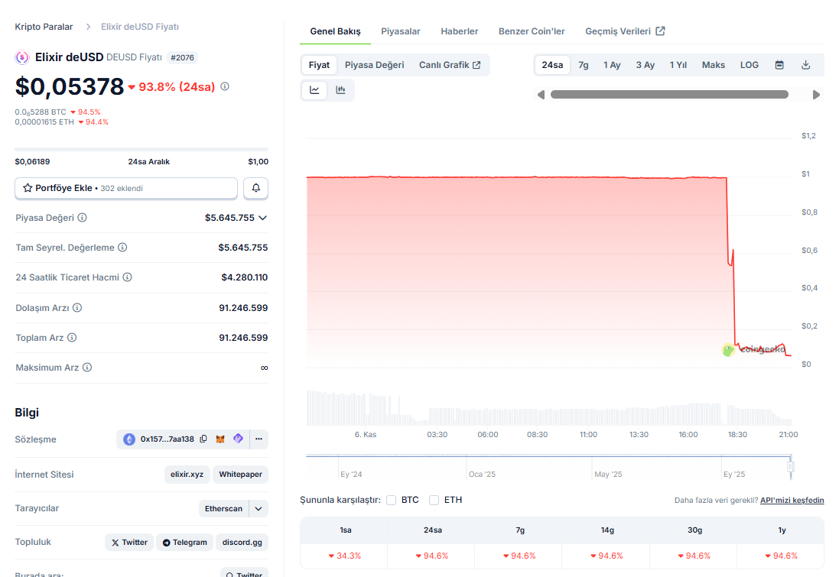Expand the Etherscan explorers dropdown
839x577 pixels.
pyautogui.click(x=259, y=508)
